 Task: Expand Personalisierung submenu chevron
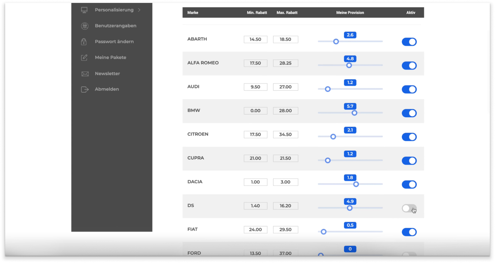[x=139, y=10]
